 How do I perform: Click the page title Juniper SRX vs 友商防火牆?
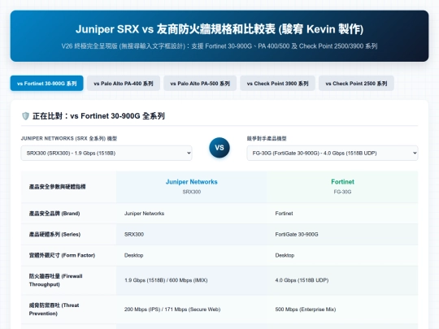coord(219,29)
